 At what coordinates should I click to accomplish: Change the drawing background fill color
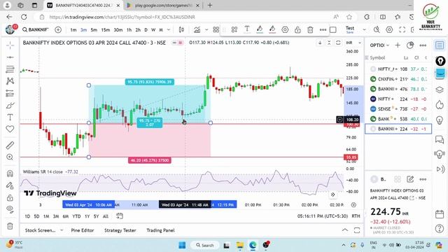pos(272,29)
